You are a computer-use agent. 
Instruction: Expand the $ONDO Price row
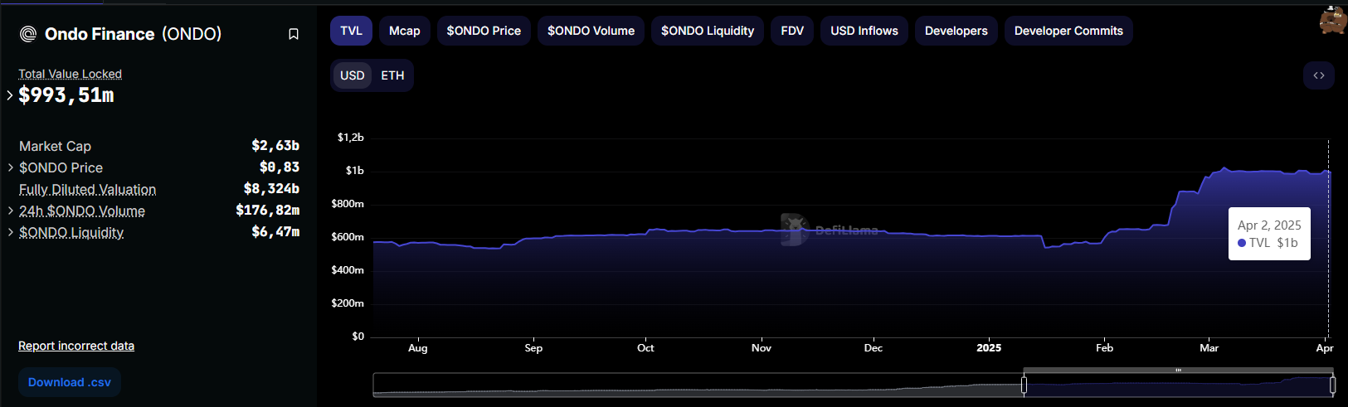point(11,167)
